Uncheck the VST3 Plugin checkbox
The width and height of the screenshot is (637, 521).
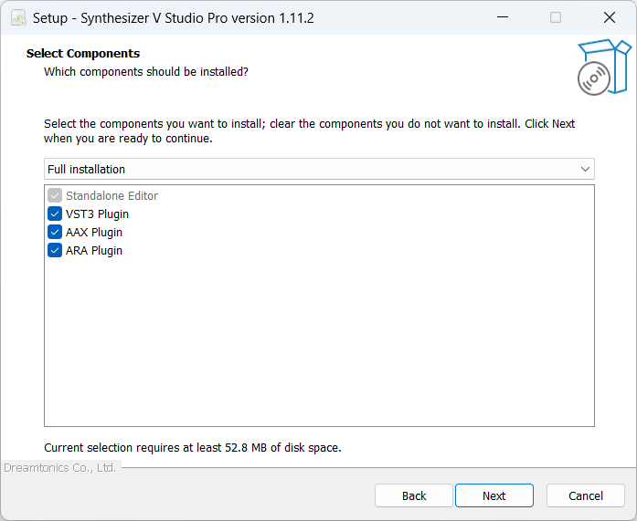pyautogui.click(x=55, y=214)
